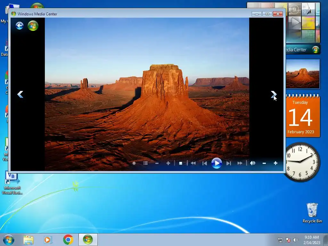Screen dimensions: 328x246
Task: Open the network tray icon
Action: [280, 240]
